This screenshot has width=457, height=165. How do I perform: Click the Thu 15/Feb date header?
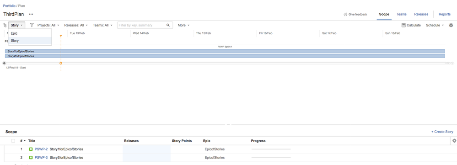[204, 33]
